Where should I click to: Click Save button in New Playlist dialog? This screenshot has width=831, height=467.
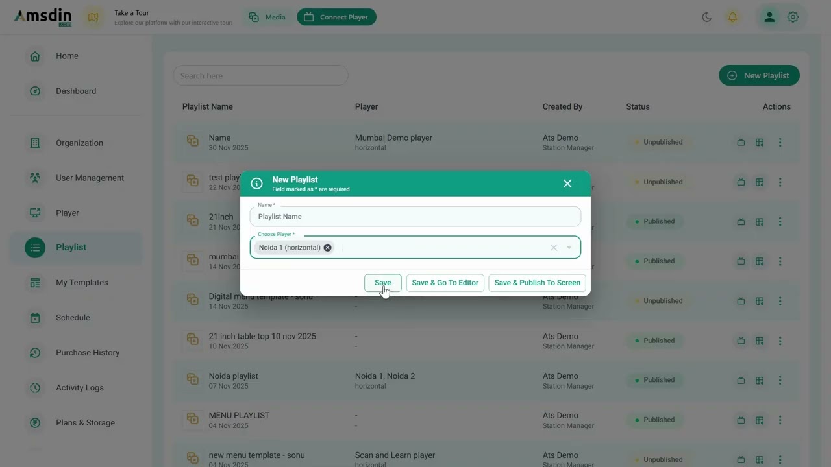tap(383, 283)
